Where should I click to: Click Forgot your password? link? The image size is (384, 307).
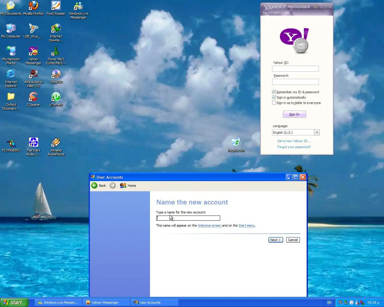(x=294, y=147)
